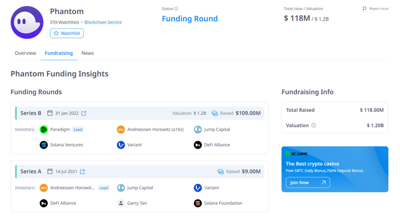Screen dimensions: 400x220
Task: Click the Paradigm investor logo
Action: (x=44, y=130)
